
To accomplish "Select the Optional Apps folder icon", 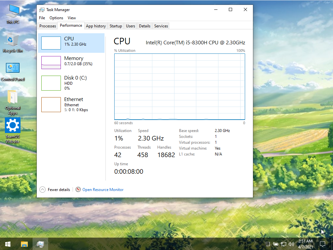I will [12, 102].
